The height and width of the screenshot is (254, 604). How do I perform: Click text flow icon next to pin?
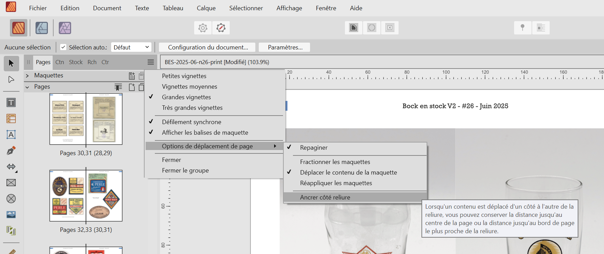pyautogui.click(x=541, y=28)
